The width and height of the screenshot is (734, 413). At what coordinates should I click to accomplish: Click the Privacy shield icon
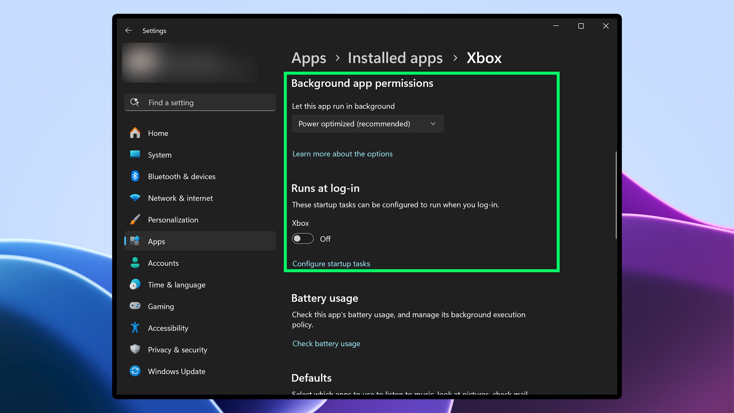click(135, 349)
